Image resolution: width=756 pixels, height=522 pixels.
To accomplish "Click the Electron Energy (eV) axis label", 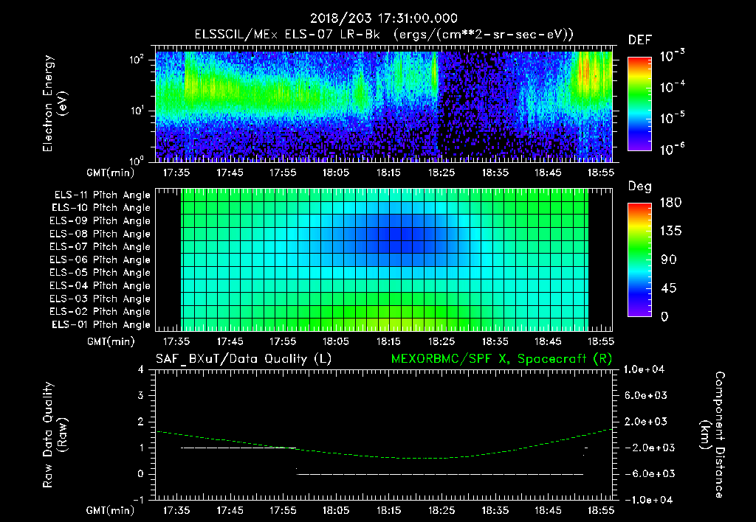I will pyautogui.click(x=55, y=103).
